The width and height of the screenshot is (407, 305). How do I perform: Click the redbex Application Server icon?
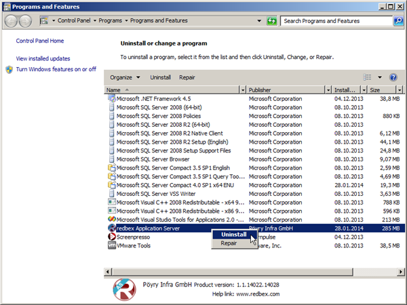tap(112, 229)
